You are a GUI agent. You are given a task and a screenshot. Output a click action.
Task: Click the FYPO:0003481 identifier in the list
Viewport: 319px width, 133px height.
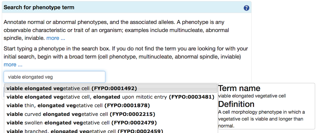point(192,97)
